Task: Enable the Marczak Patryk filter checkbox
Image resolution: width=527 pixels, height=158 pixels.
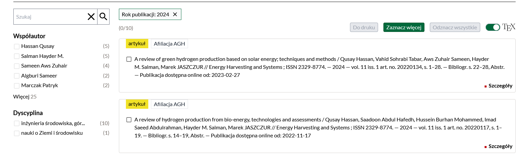Action: click(x=17, y=85)
